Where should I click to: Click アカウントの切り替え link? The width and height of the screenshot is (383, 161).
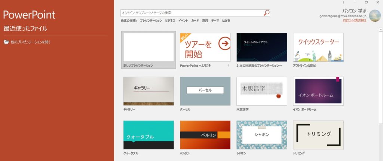point(355,20)
